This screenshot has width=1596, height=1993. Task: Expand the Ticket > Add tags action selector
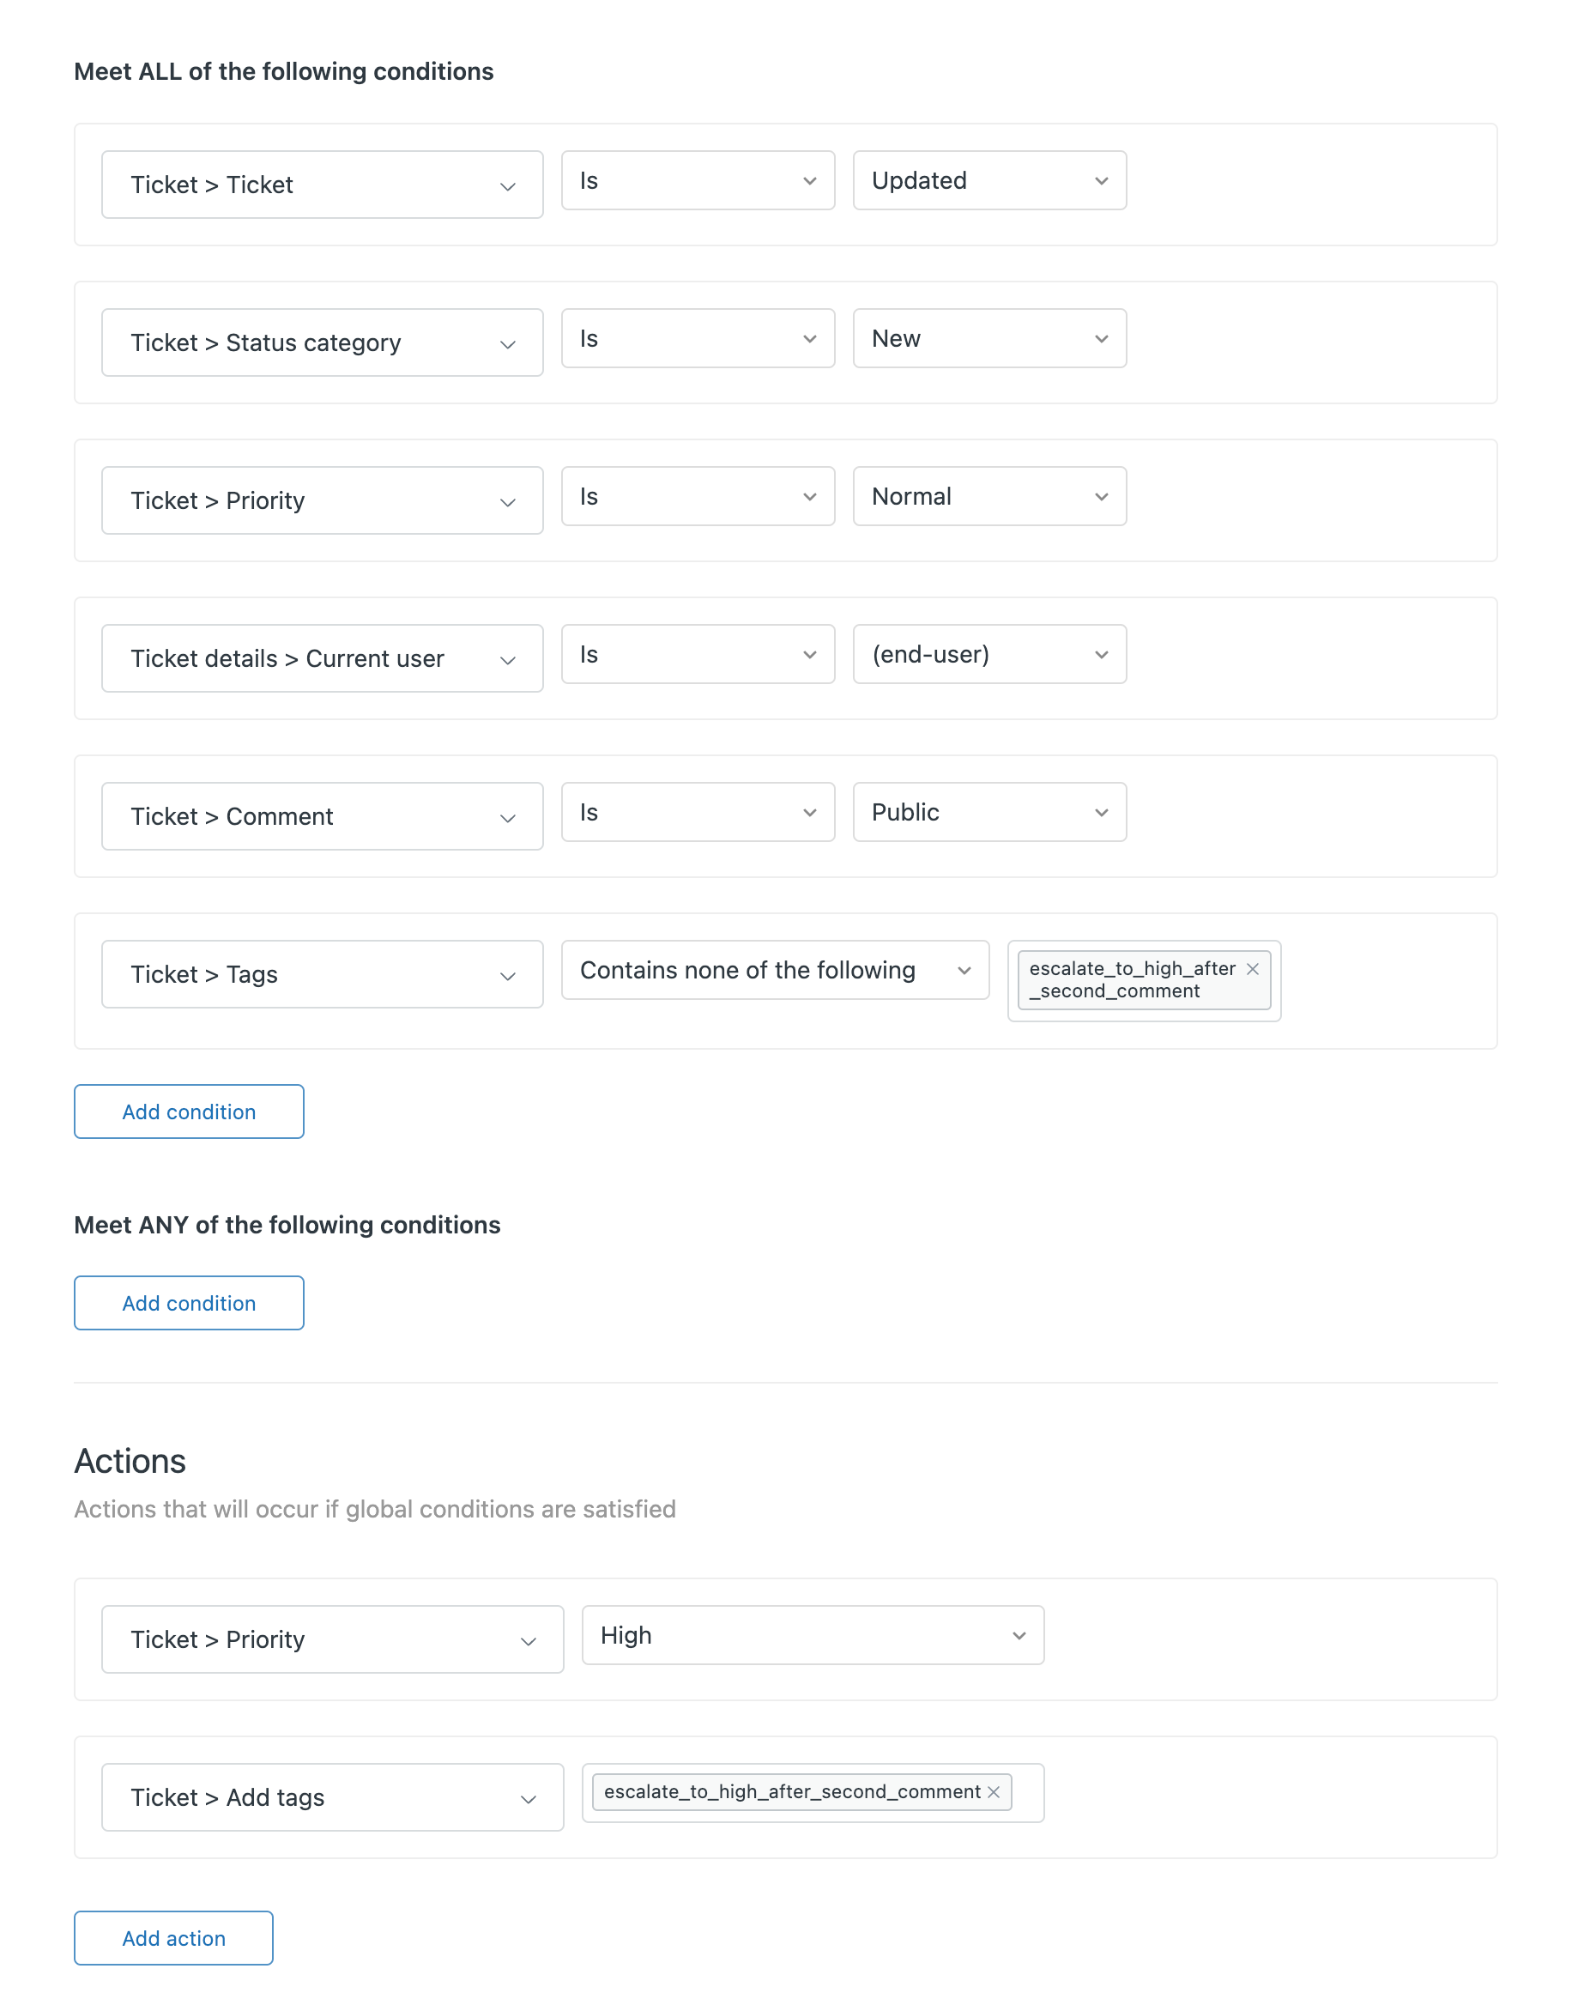point(332,1797)
